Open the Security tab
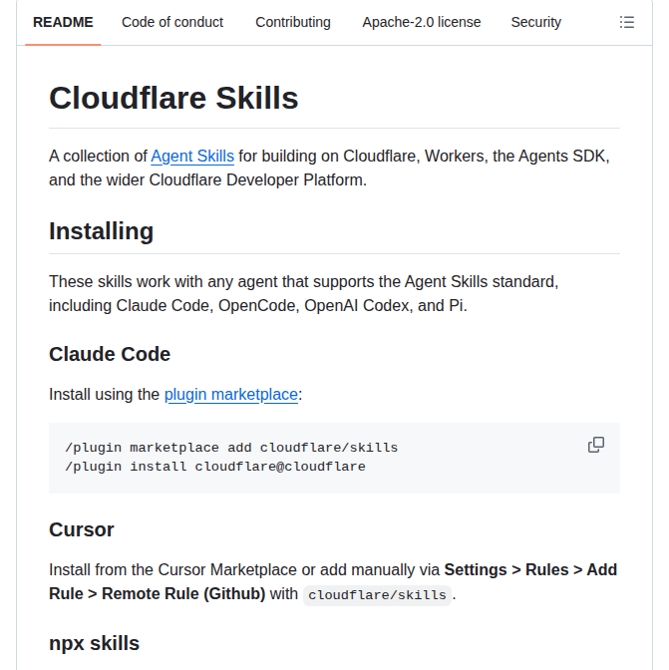Viewport: 669px width, 670px height. (x=536, y=22)
